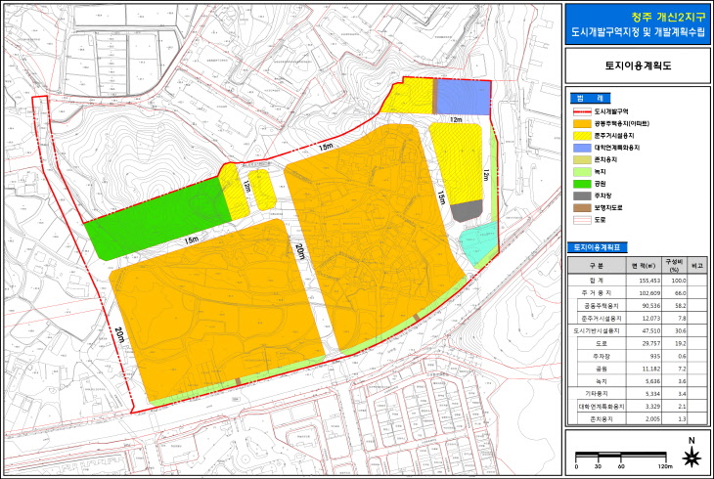
Task: Click the light green 녹지 legend swatch
Action: [x=582, y=172]
